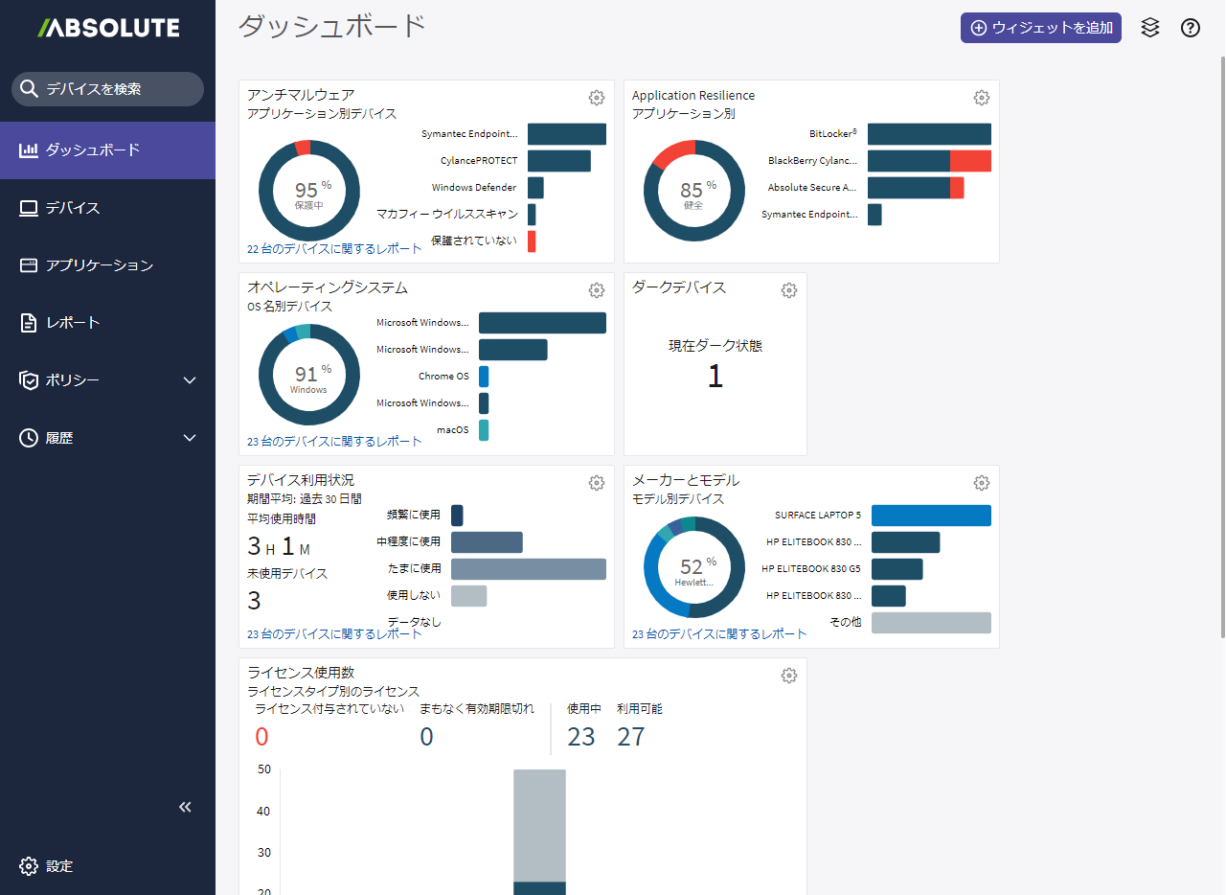Image resolution: width=1226 pixels, height=895 pixels.
Task: Click the 平均使用時間 value 3 H 1 M
Action: point(279,547)
